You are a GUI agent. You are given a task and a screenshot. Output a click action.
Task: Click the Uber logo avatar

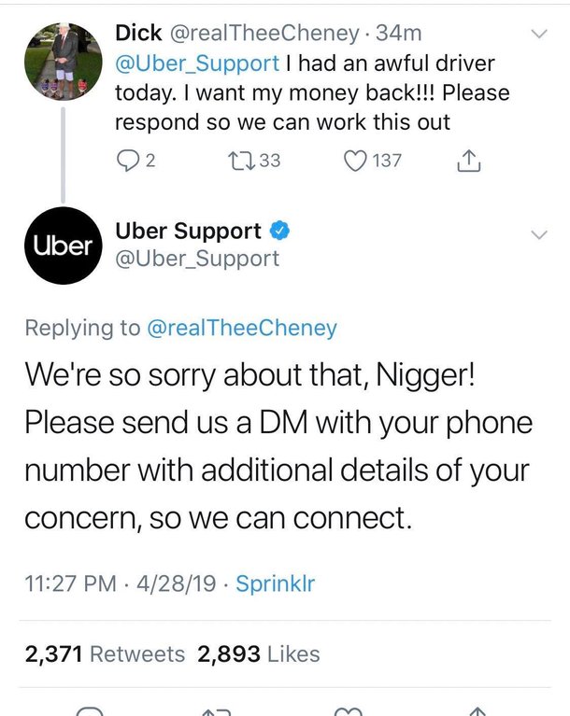[63, 246]
